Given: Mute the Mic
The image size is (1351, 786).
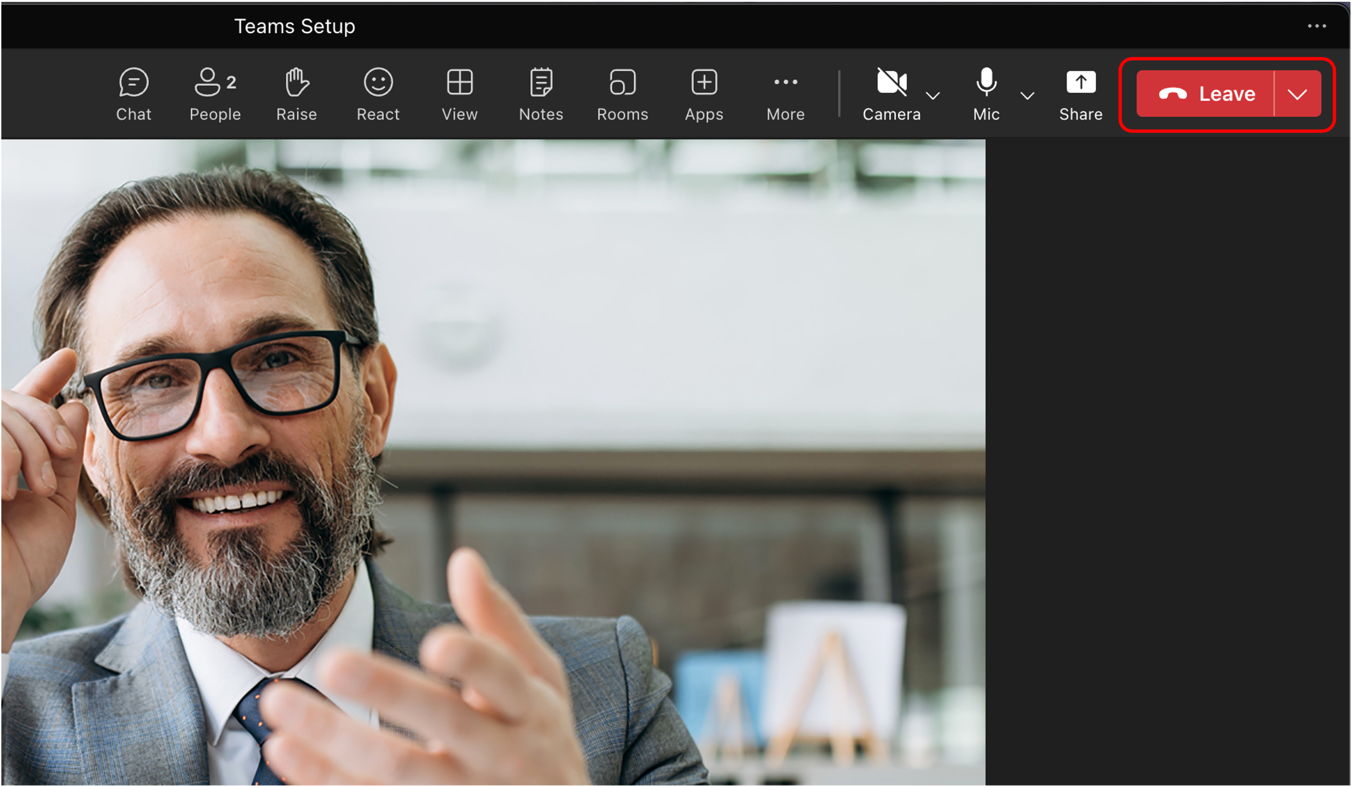Looking at the screenshot, I should tap(986, 94).
